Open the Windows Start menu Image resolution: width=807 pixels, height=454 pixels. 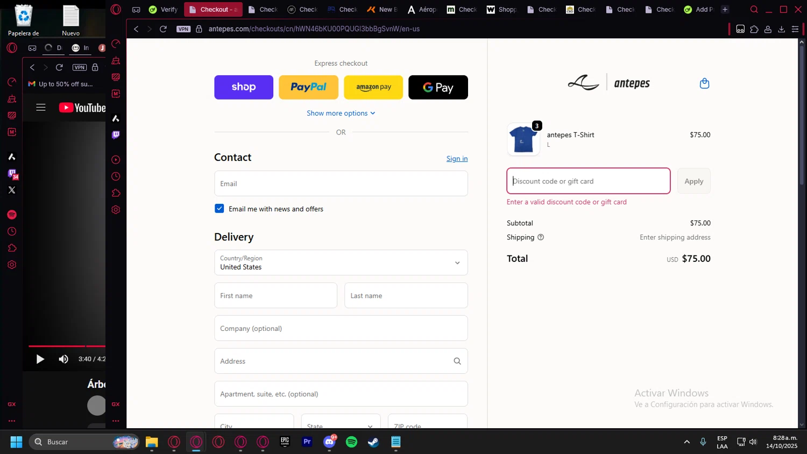point(16,442)
